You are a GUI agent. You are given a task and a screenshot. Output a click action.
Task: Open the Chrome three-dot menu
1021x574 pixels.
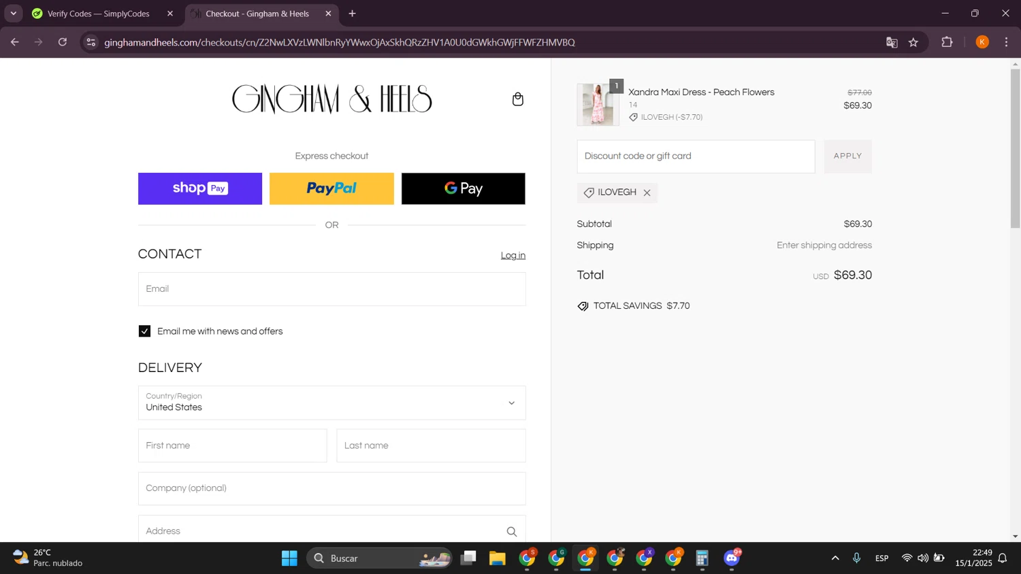coord(1006,42)
